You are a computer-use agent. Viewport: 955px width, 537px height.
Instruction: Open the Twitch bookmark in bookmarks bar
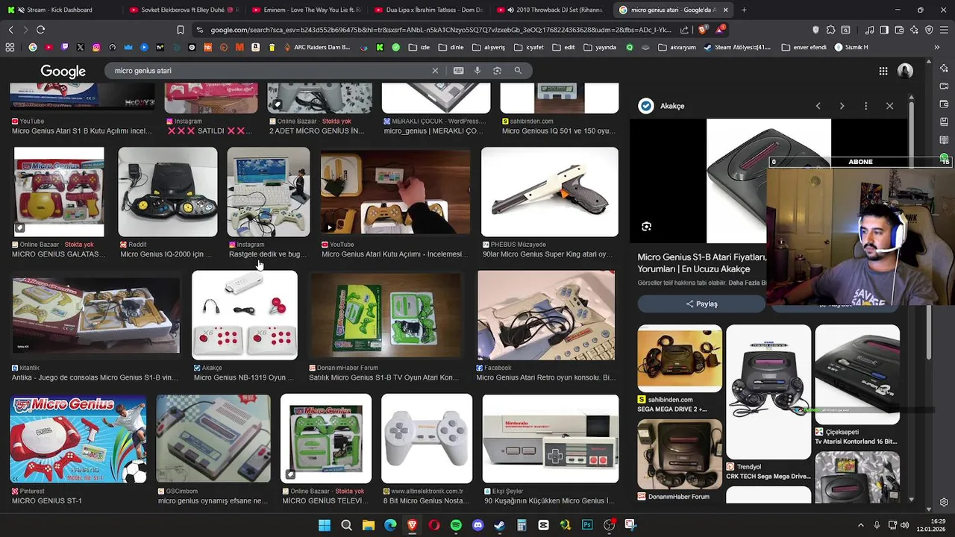(x=65, y=47)
